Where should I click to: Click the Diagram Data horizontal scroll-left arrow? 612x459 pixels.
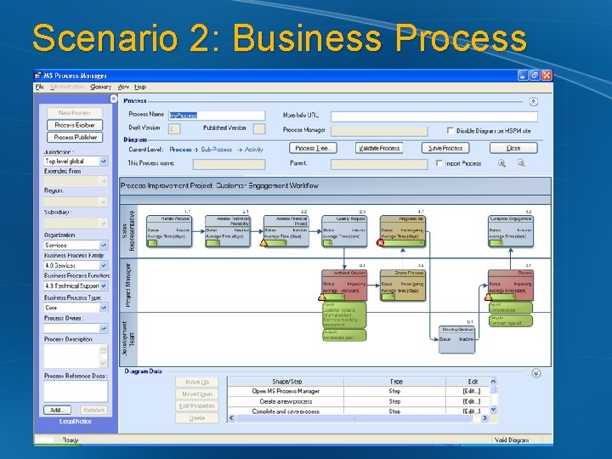pos(231,418)
